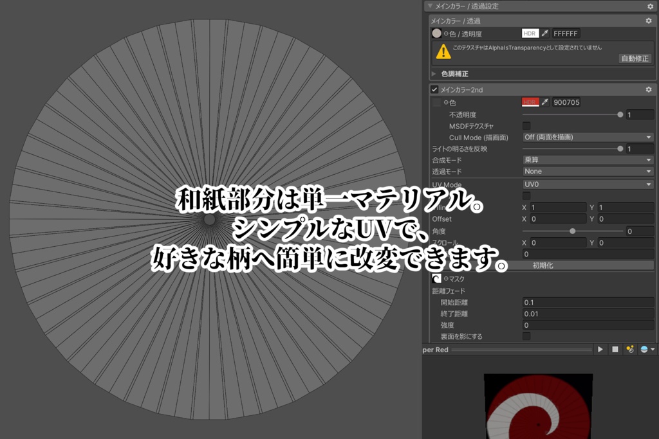Edit スクロール X field
Screen dimensions: 659x439
click(558, 242)
